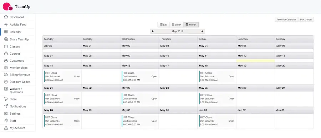Open Dashboard from the sidebar icon
The height and width of the screenshot is (138, 321).
(x=6, y=17)
